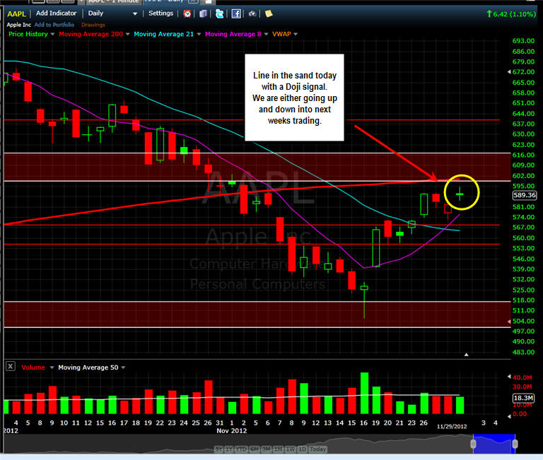Click the left handle of range slider

473,444
